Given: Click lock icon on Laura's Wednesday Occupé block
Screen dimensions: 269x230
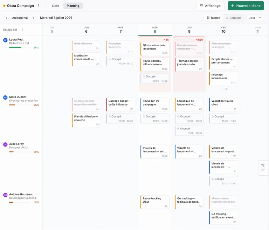Looking at the screenshot, I should tap(144, 76).
